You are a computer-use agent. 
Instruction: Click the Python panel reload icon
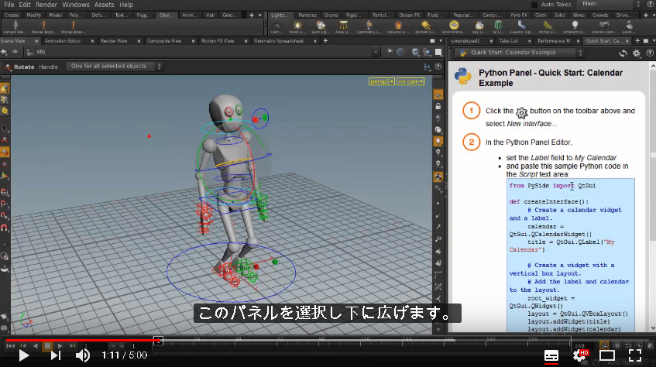coord(623,53)
